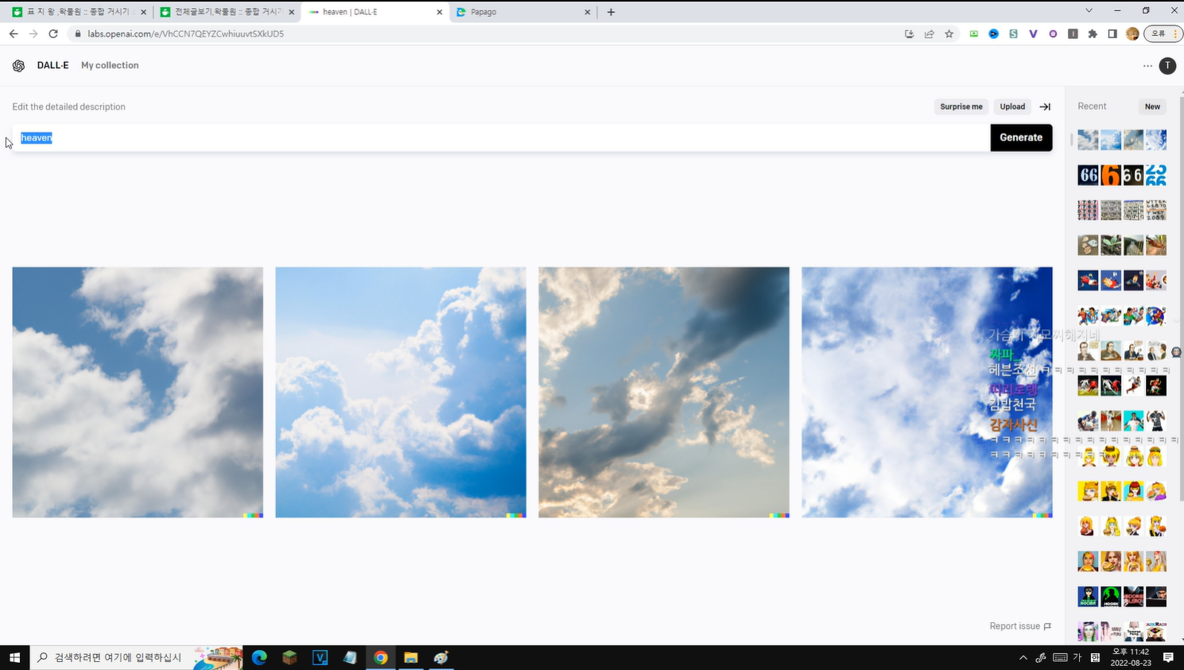Click the Upload button
Screen dimensions: 1184x670
pos(1012,107)
